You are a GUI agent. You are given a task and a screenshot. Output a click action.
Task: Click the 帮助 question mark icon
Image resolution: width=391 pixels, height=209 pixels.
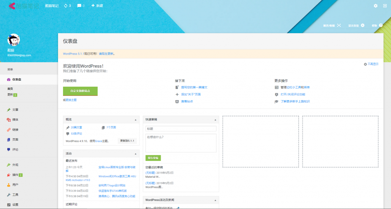[x=381, y=26]
